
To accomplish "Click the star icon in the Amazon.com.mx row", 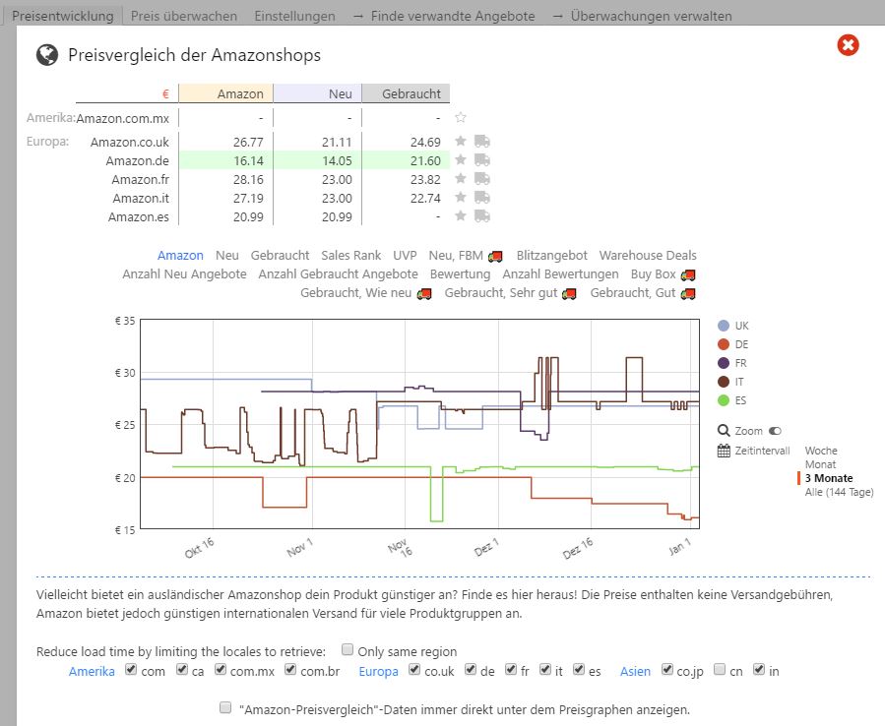I will pos(461,117).
